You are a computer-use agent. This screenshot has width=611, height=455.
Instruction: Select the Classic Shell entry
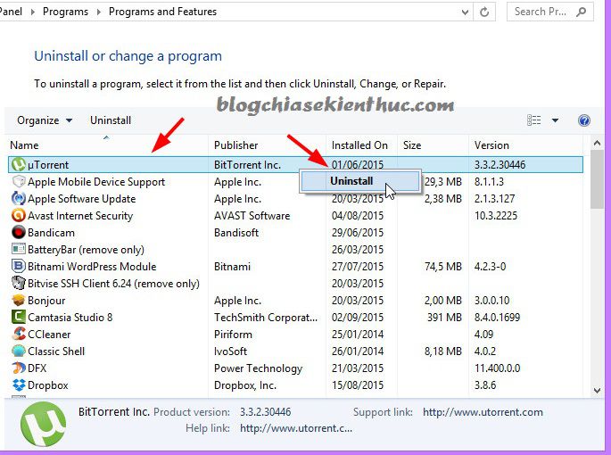click(x=56, y=352)
